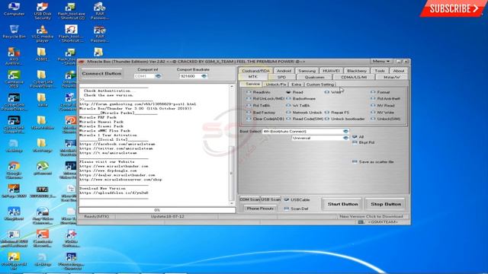Viewport: 488px width, 274px height.
Task: Click the 0% progress bar
Action: 157,210
